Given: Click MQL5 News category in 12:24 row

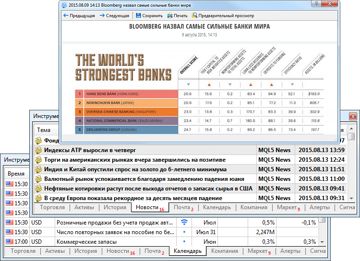Looking at the screenshot, I should click(275, 160).
